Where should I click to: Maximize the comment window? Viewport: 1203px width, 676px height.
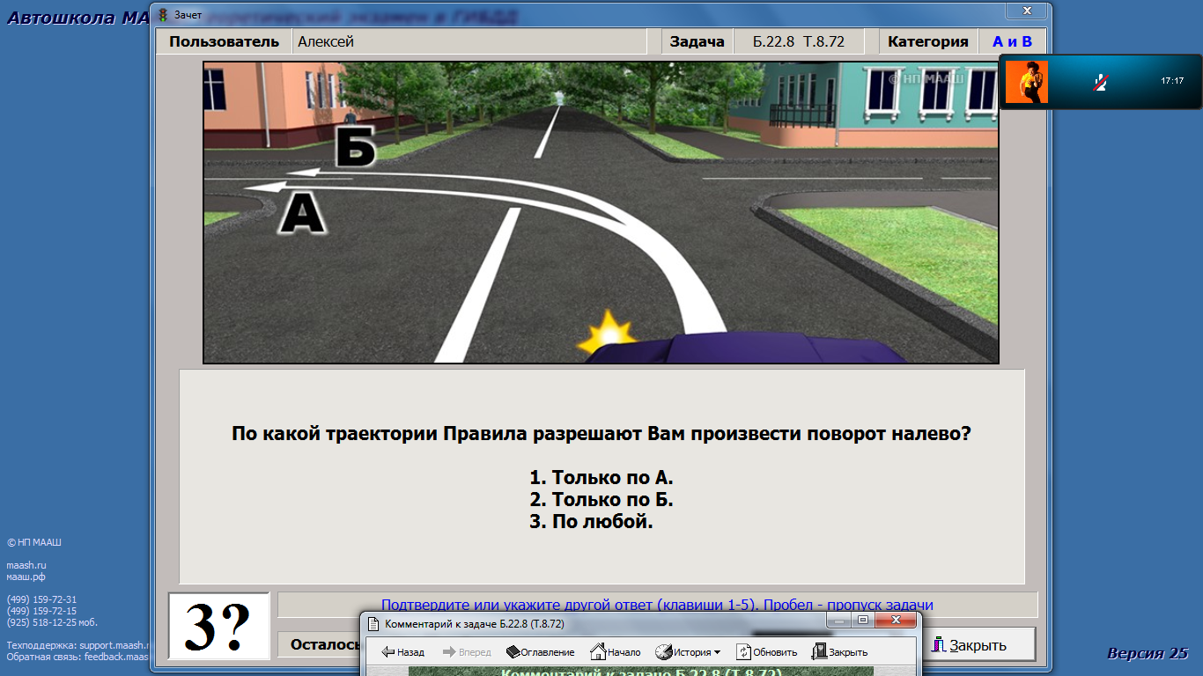863,620
